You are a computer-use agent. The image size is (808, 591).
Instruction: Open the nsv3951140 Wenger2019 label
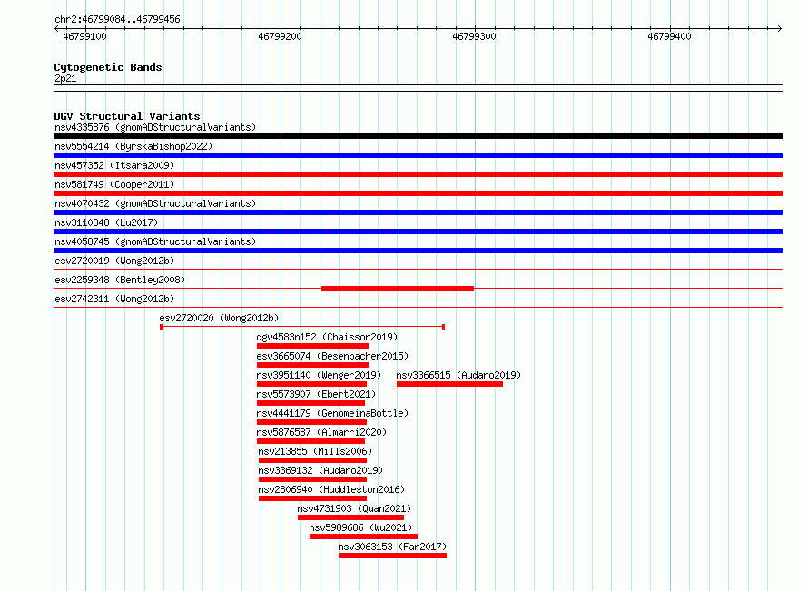(319, 375)
